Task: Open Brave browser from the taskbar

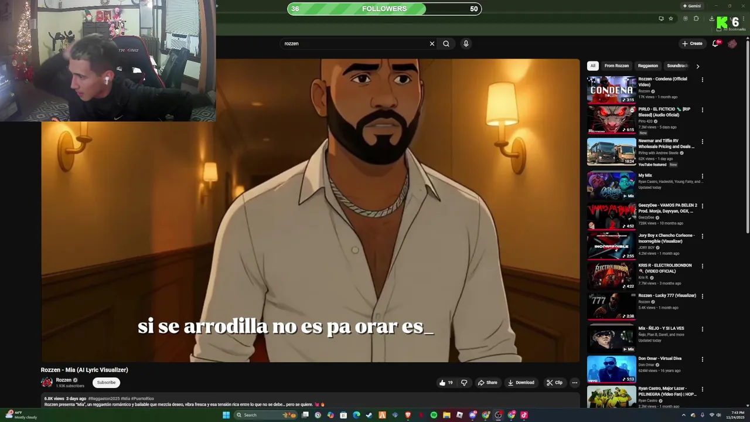Action: pos(408,415)
